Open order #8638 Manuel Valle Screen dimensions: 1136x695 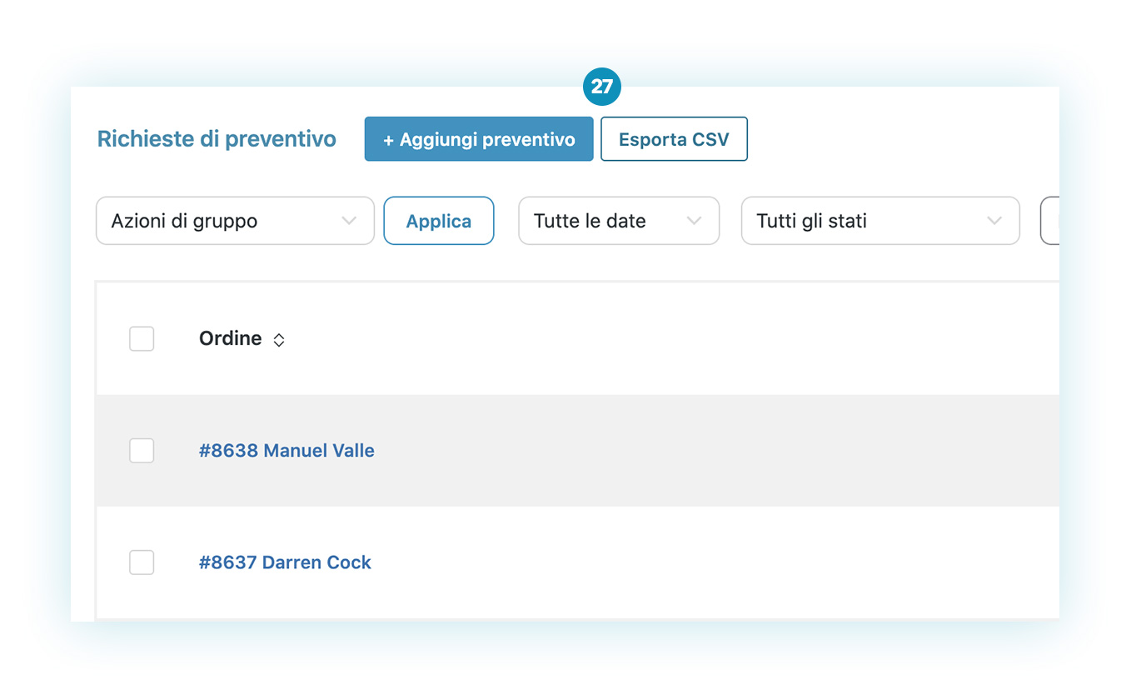click(286, 451)
